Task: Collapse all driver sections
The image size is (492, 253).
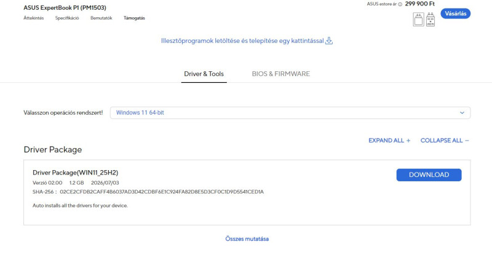Action: click(x=445, y=141)
